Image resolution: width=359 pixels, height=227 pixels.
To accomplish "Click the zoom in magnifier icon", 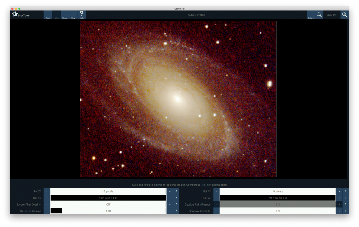I will pos(344,15).
